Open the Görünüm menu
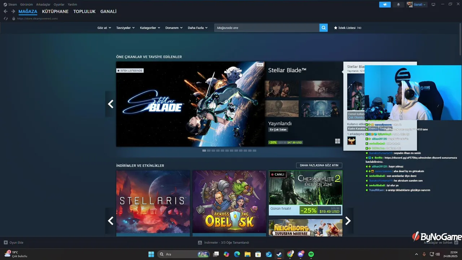The width and height of the screenshot is (462, 260). pyautogui.click(x=26, y=4)
